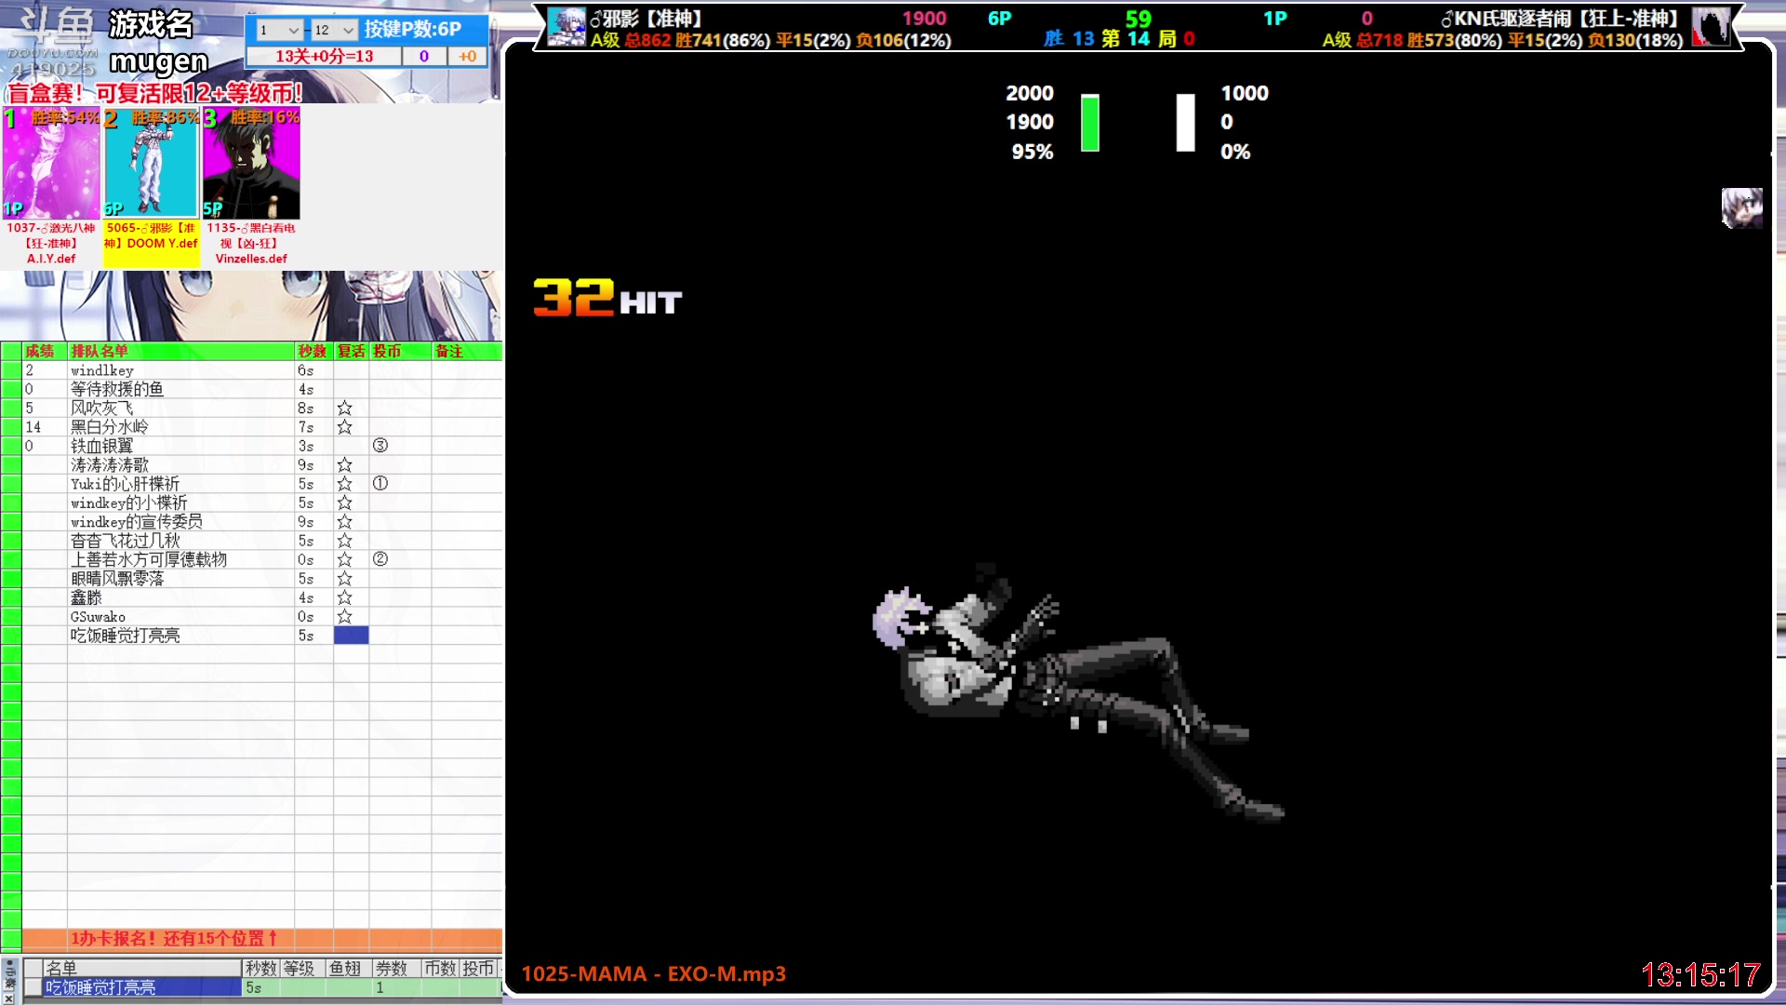Select character thumbnail 3 with 16% win rate
The height and width of the screenshot is (1005, 1786).
click(x=251, y=164)
